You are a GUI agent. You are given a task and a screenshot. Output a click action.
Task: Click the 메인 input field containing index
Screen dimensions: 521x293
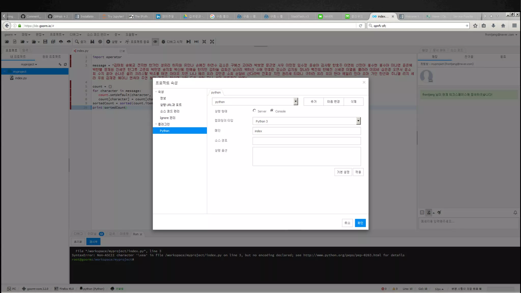tap(306, 131)
